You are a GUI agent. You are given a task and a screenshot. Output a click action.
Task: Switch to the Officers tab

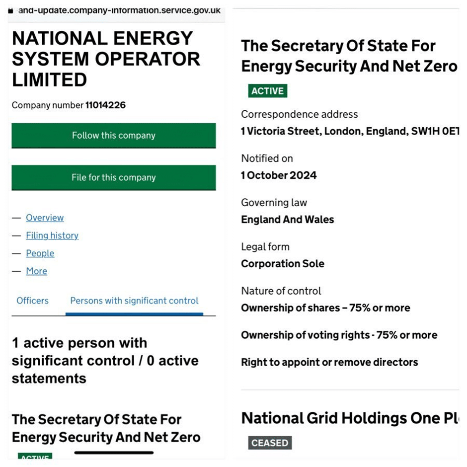point(32,301)
